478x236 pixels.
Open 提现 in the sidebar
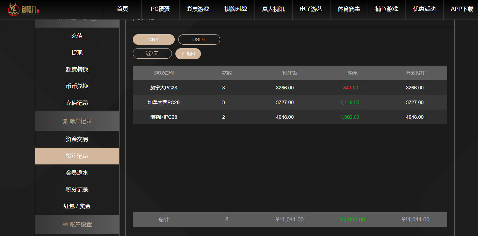(77, 53)
